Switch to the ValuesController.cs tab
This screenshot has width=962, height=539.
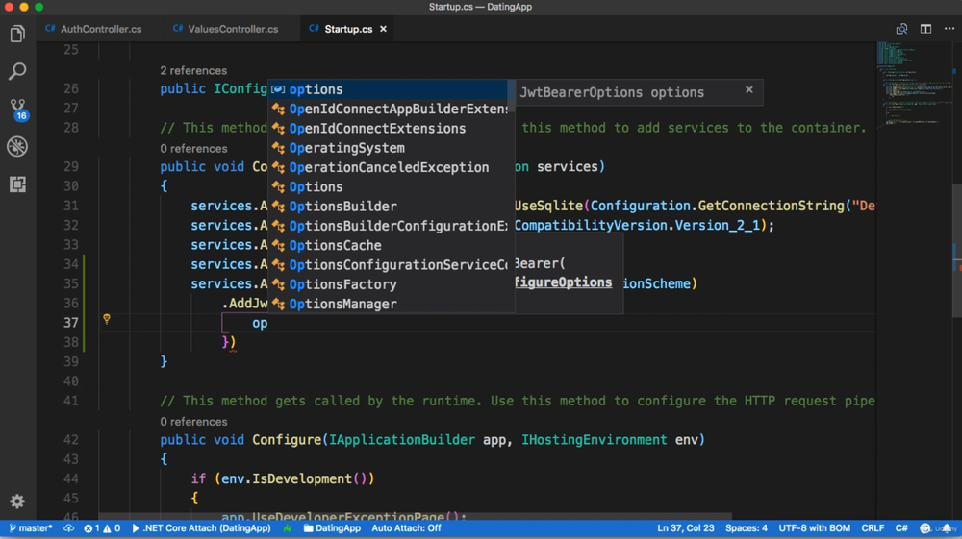232,29
